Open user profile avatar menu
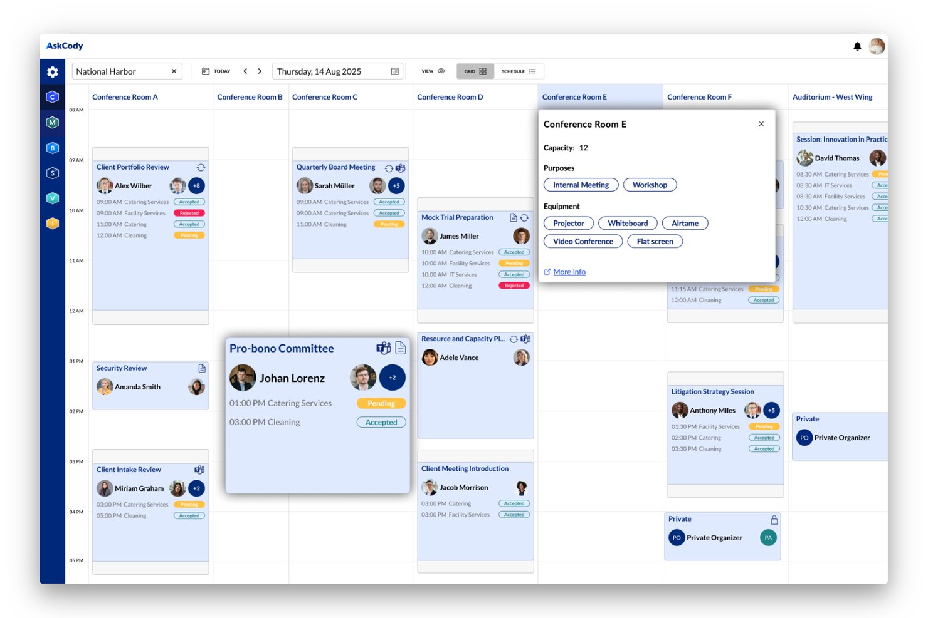The width and height of the screenshot is (928, 618). pyautogui.click(x=877, y=46)
